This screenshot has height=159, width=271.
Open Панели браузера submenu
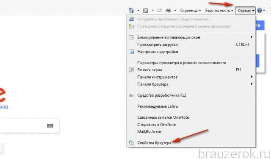click(x=191, y=84)
